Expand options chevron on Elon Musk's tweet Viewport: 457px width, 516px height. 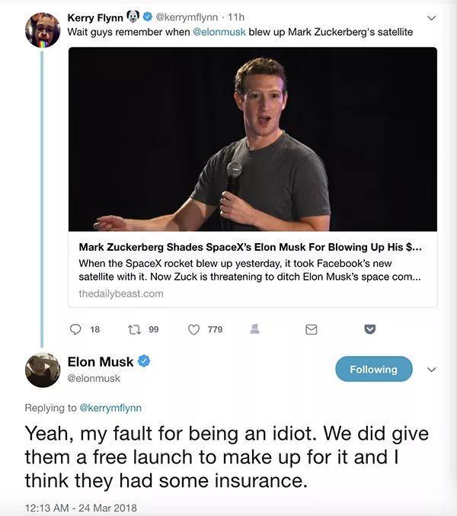click(431, 369)
